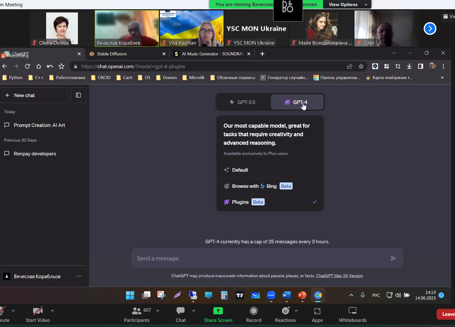455x327 pixels.
Task: Bookmark page with star icon in address bar
Action: tap(361, 66)
